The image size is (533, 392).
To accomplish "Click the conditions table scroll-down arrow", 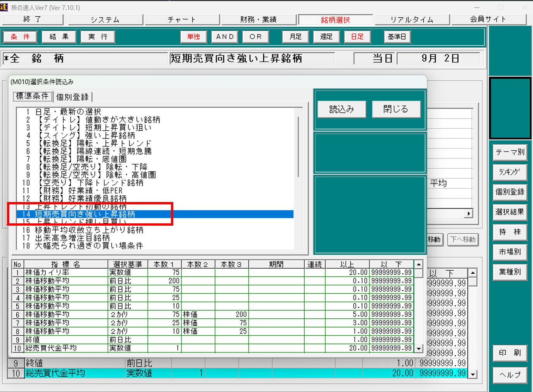I will coord(419,349).
